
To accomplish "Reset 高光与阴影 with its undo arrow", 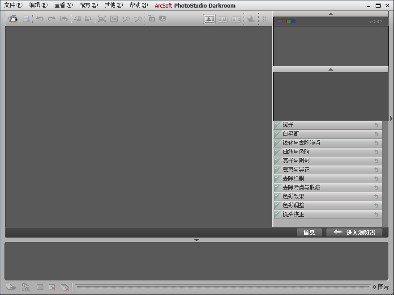I will (376, 161).
